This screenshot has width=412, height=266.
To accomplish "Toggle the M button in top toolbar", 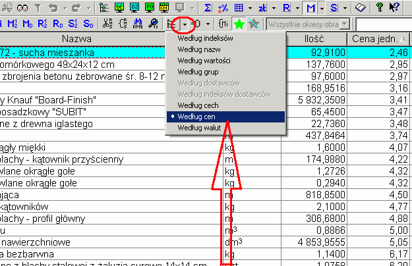I will tap(310, 8).
